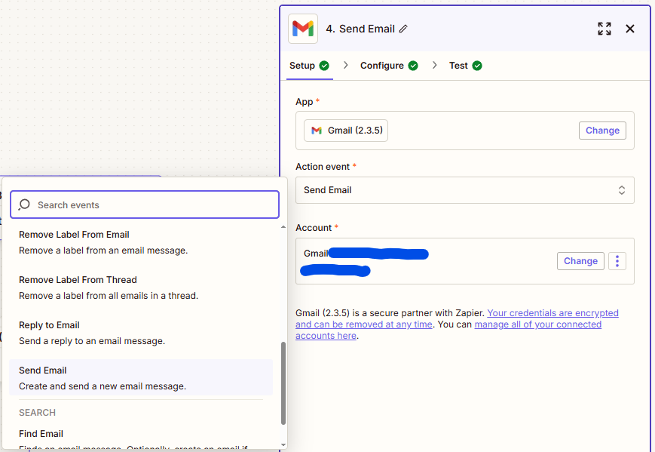Open the Action event dropdown

[464, 190]
